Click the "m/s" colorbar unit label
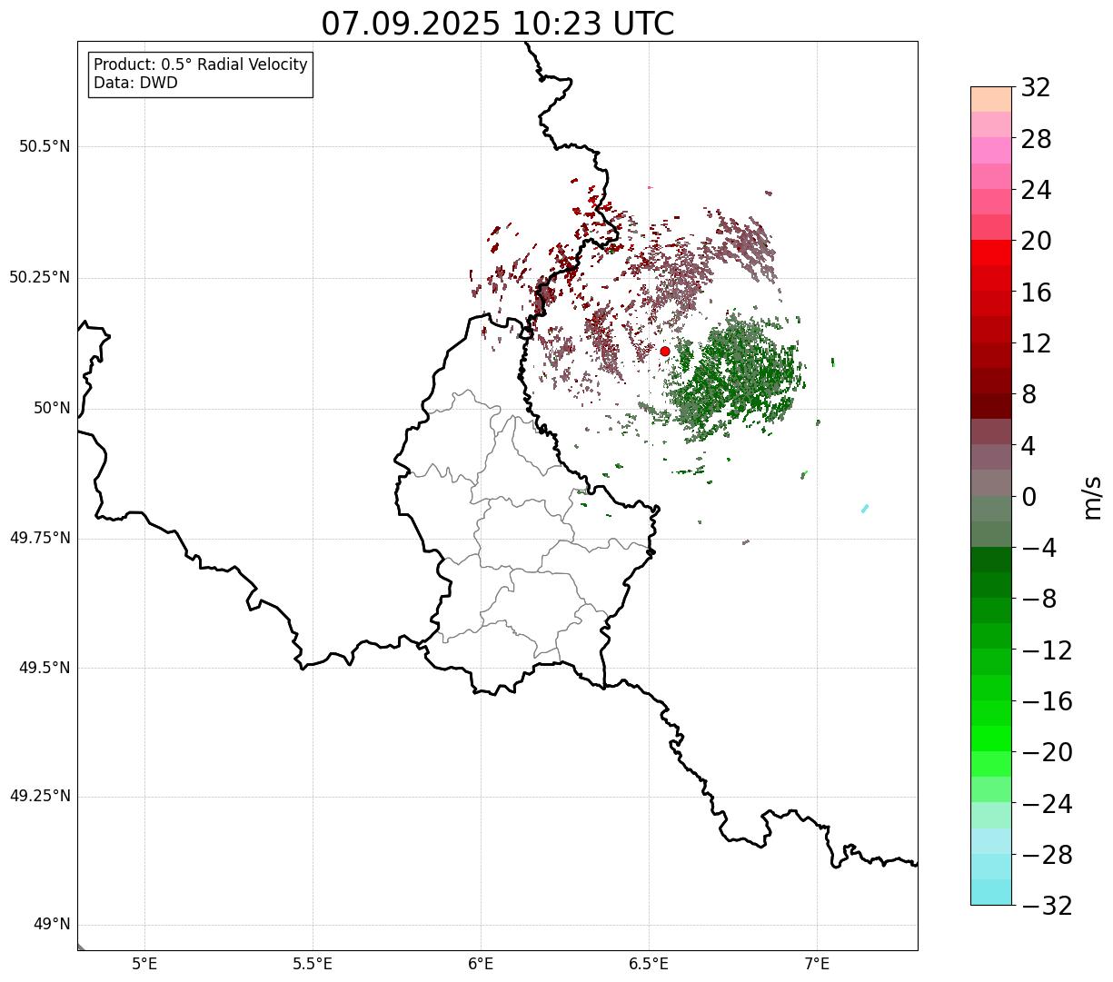The width and height of the screenshot is (1113, 982). [x=1091, y=497]
